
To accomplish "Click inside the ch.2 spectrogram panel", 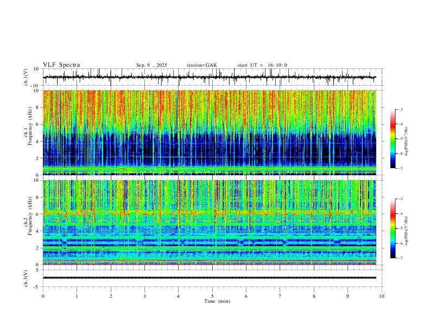I will (x=209, y=222).
